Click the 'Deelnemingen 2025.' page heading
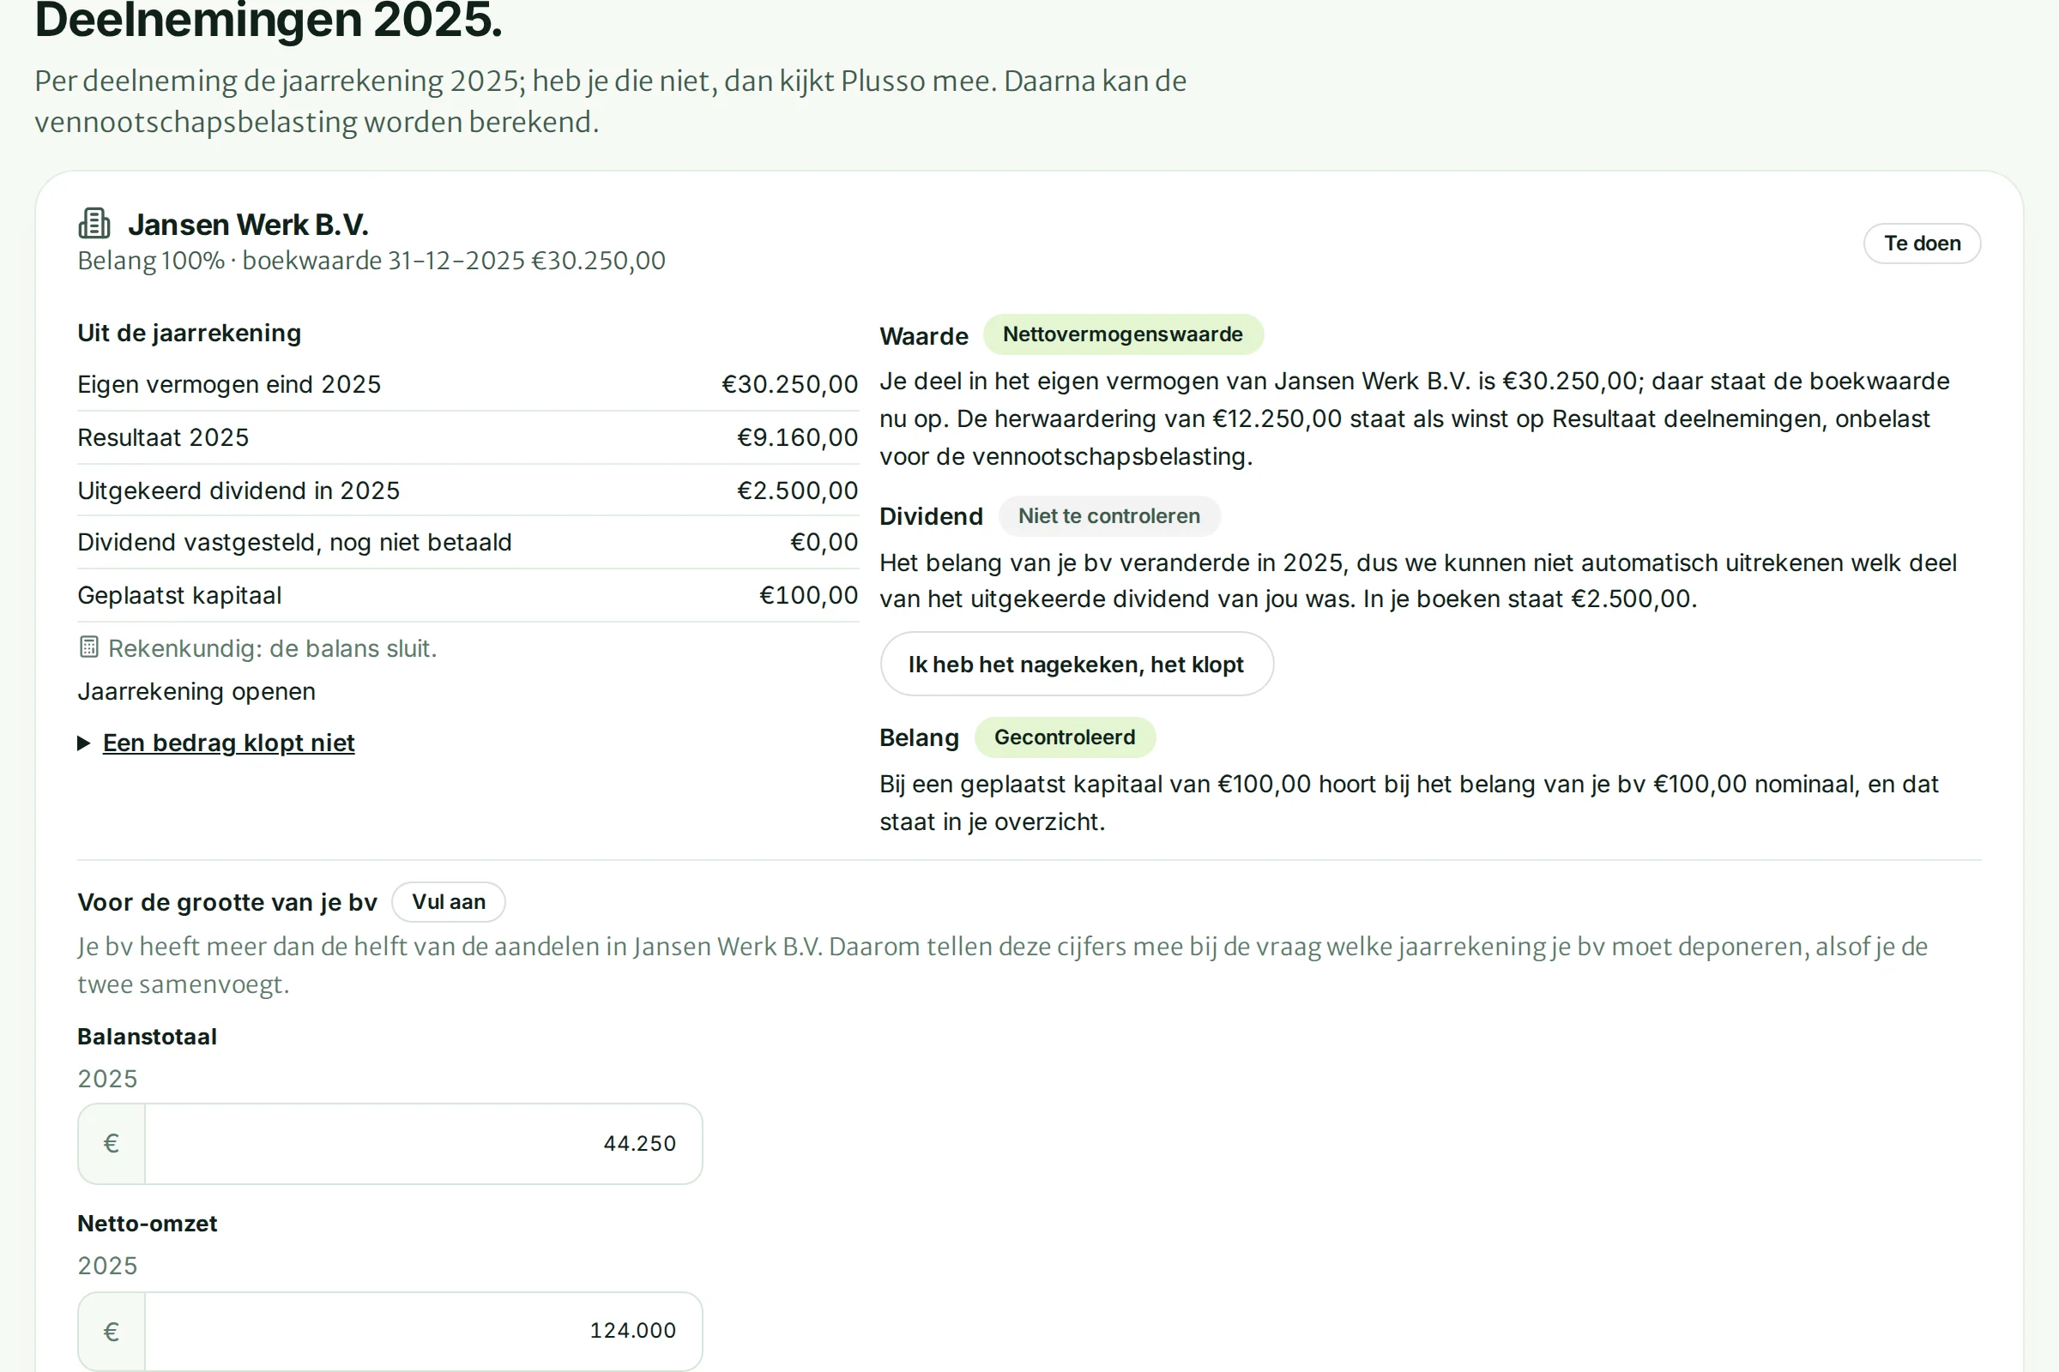Image resolution: width=2059 pixels, height=1372 pixels. [269, 21]
